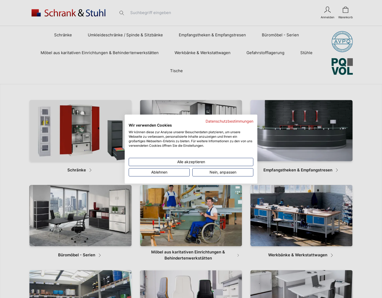Open the Datenschutzbestimmungen link
Viewport: 382px width, 298px height.
(x=229, y=121)
